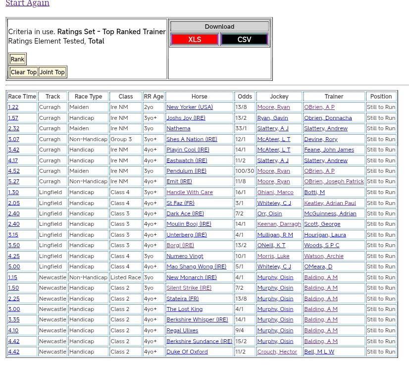Open trainer Obrien, Donnacha link
The height and width of the screenshot is (365, 409).
(328, 118)
